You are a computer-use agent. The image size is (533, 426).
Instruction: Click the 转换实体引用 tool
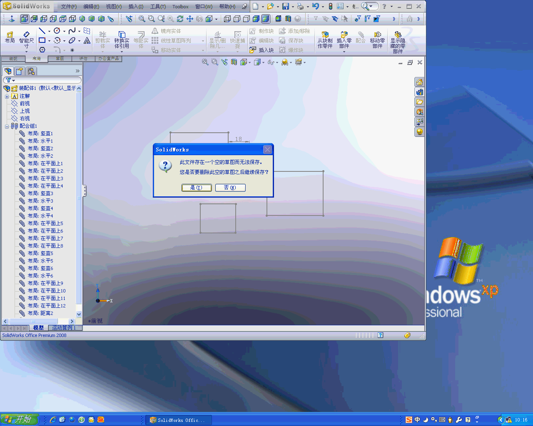(122, 40)
